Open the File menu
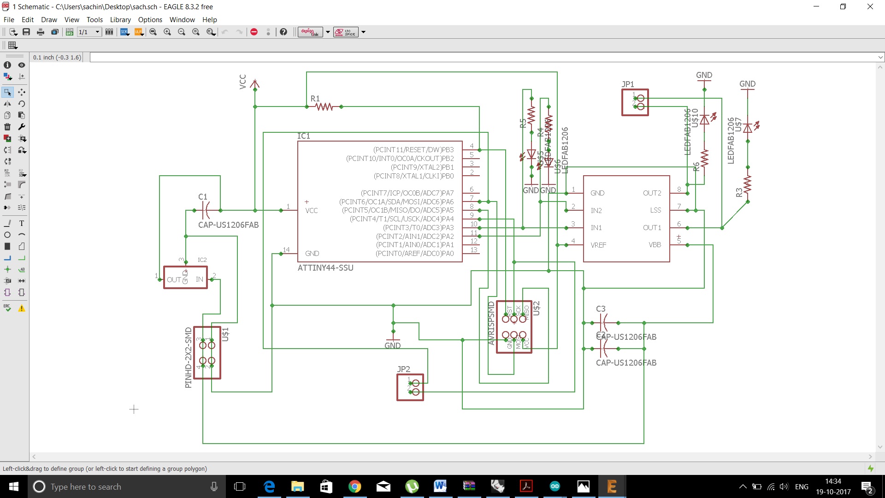Screen dimensions: 885x498 click(9, 19)
